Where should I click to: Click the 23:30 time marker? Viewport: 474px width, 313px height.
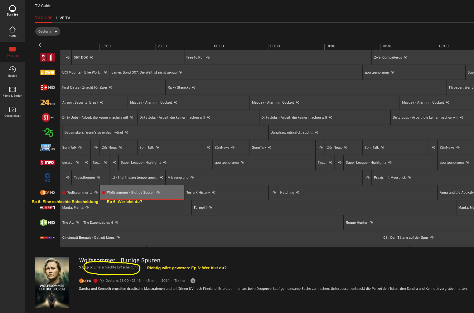coord(162,46)
